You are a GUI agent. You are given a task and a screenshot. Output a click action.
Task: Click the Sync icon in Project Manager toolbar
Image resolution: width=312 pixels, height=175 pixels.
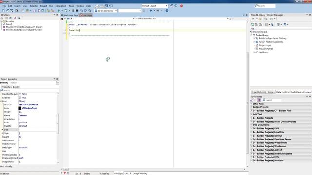[x=273, y=24]
